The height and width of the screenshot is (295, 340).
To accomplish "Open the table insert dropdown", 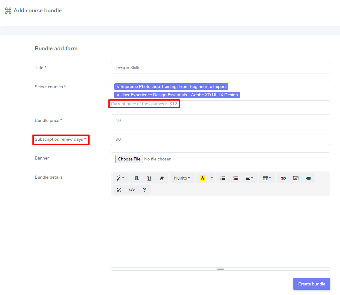I will [x=267, y=178].
